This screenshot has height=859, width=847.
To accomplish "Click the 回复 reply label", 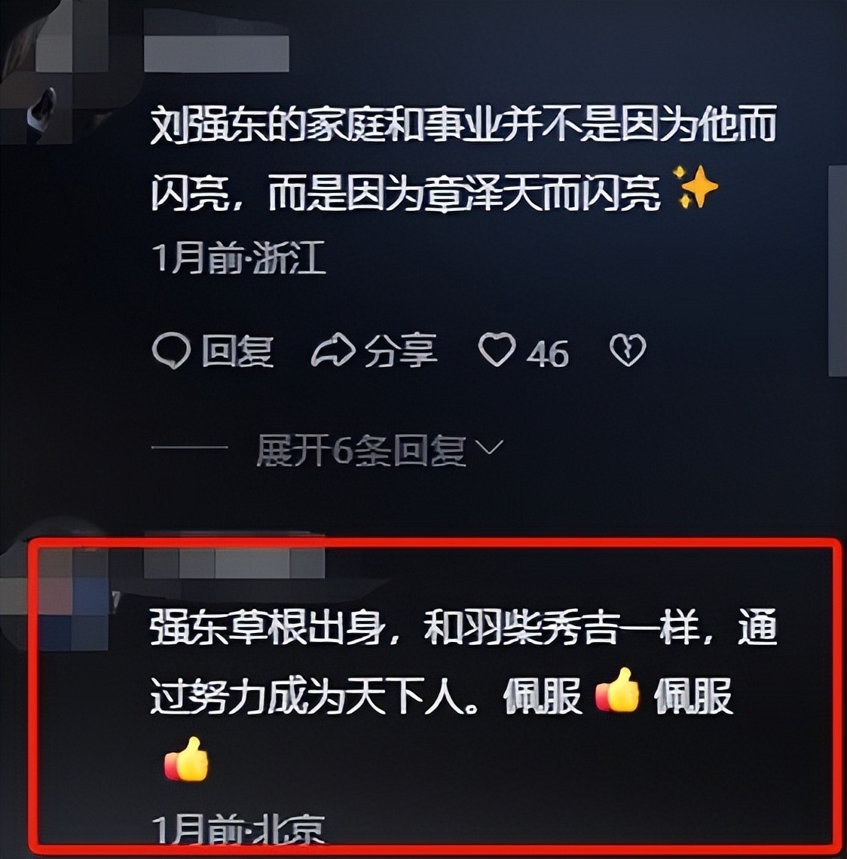I will pos(237,351).
